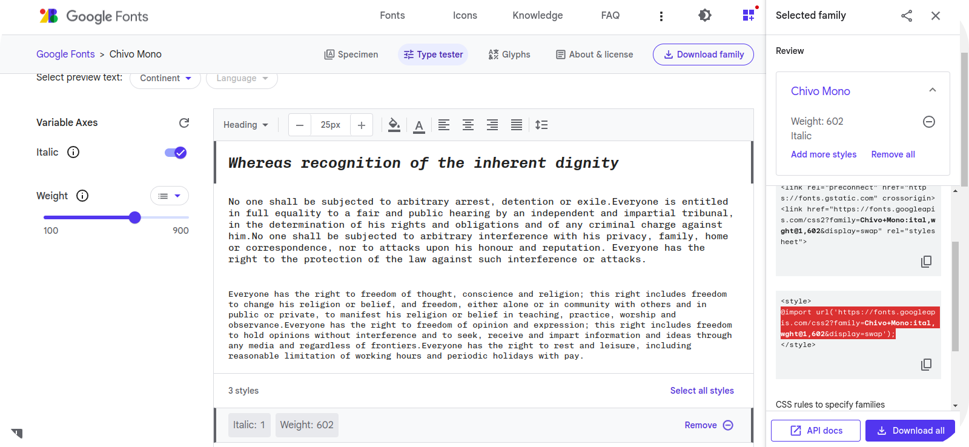Open the FAQ nav item
Image resolution: width=969 pixels, height=447 pixels.
610,16
